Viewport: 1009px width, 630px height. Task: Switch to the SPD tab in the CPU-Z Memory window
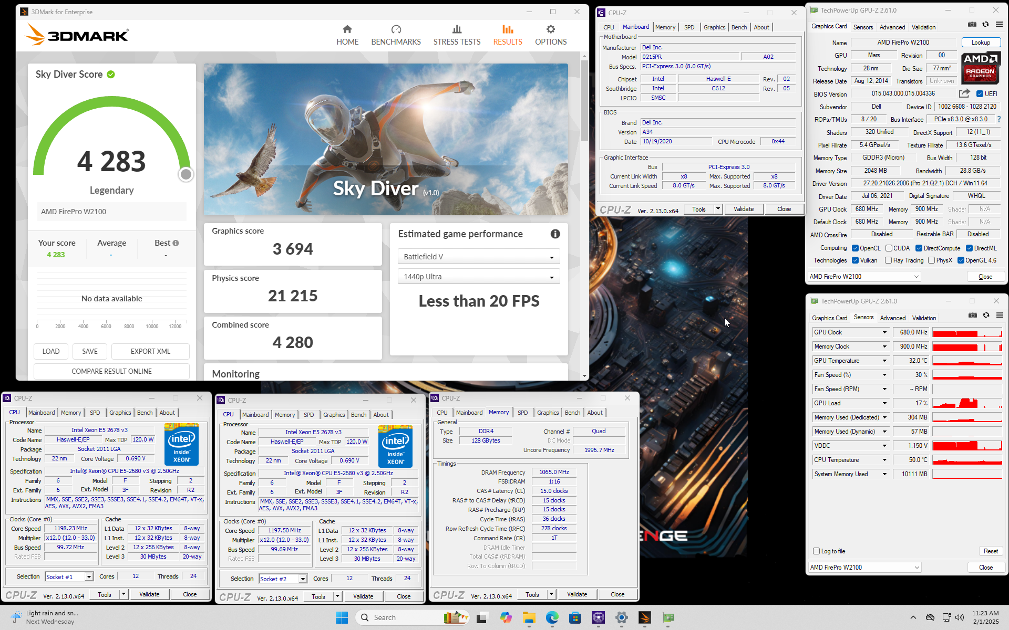click(x=522, y=413)
